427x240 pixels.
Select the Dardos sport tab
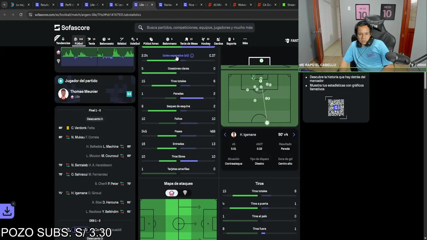coord(219,41)
